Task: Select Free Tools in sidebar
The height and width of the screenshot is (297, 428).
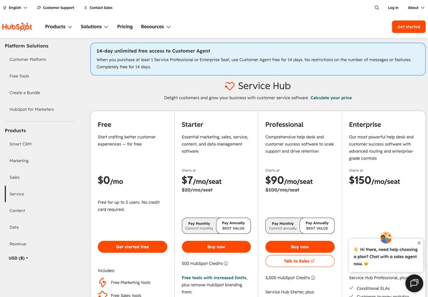Action: tap(19, 76)
